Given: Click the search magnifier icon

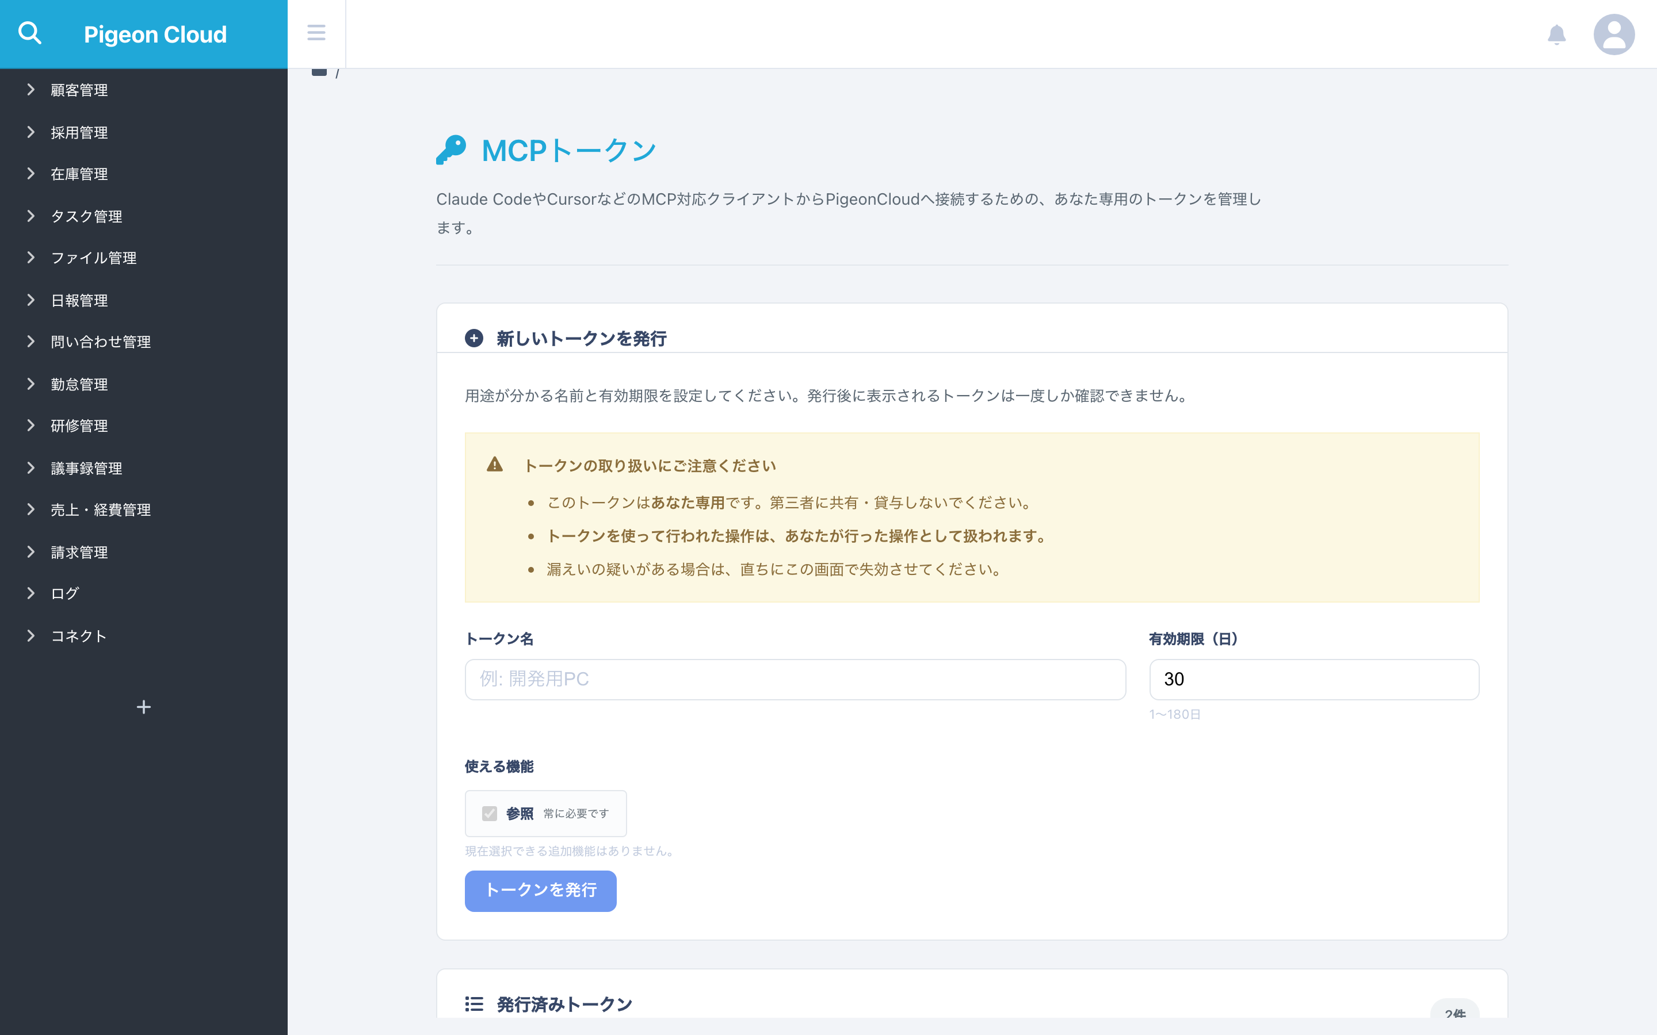Looking at the screenshot, I should coord(29,33).
